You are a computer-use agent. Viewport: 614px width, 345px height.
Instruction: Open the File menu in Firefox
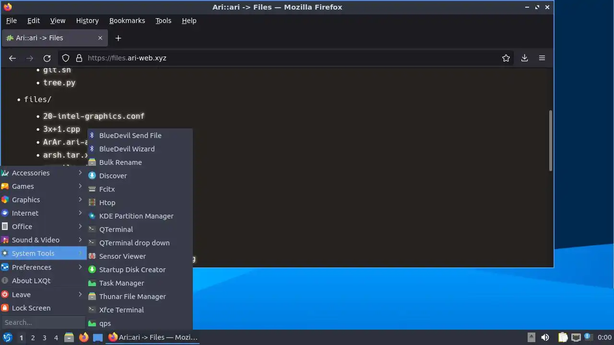coord(11,21)
